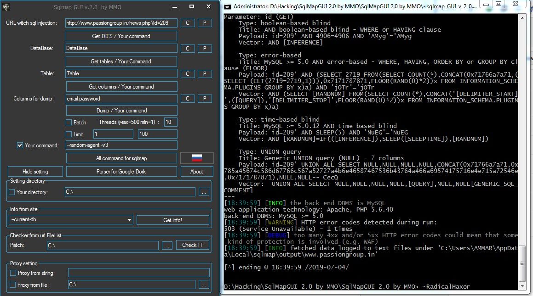Click the Table input field
Viewport: 533px width, 296px height.
pyautogui.click(x=121, y=73)
